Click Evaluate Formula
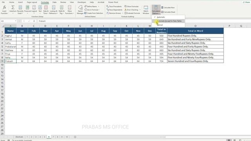The height and width of the screenshot is (141, 251). click(x=132, y=13)
